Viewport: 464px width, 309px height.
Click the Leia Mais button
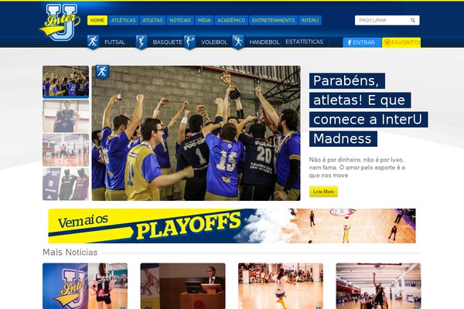coord(323,192)
